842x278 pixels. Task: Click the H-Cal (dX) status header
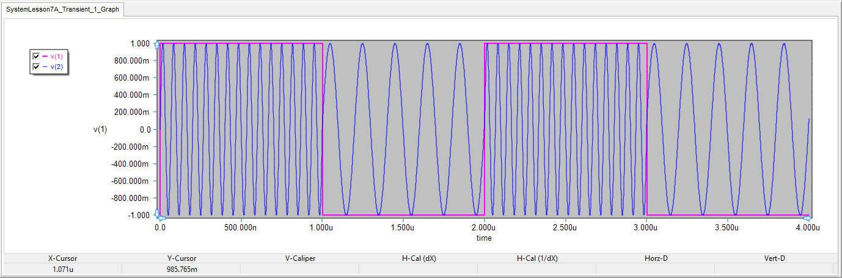pyautogui.click(x=418, y=258)
